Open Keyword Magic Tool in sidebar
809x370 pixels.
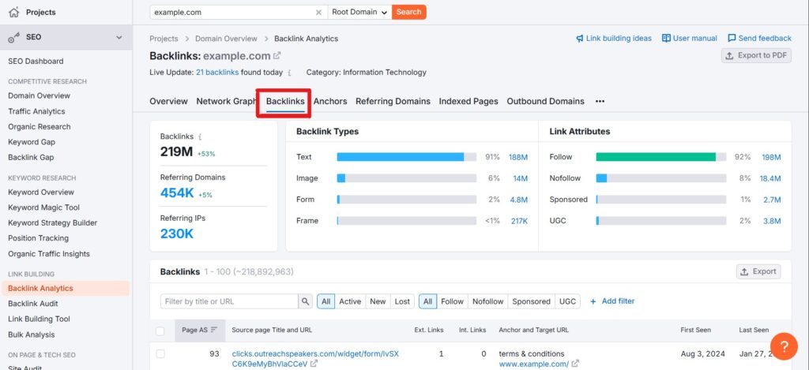point(44,207)
